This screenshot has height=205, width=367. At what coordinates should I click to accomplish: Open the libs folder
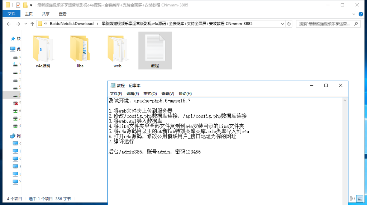(80, 51)
